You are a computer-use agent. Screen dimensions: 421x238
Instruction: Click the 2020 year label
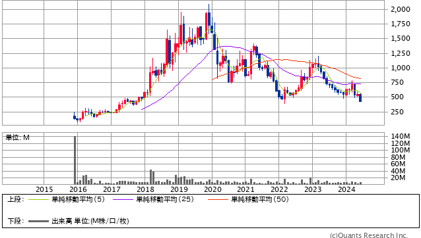[212, 189]
